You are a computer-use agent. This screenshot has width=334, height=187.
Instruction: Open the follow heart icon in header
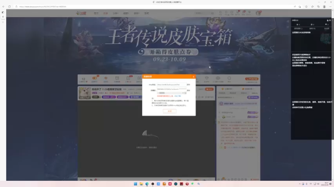(x=226, y=13)
